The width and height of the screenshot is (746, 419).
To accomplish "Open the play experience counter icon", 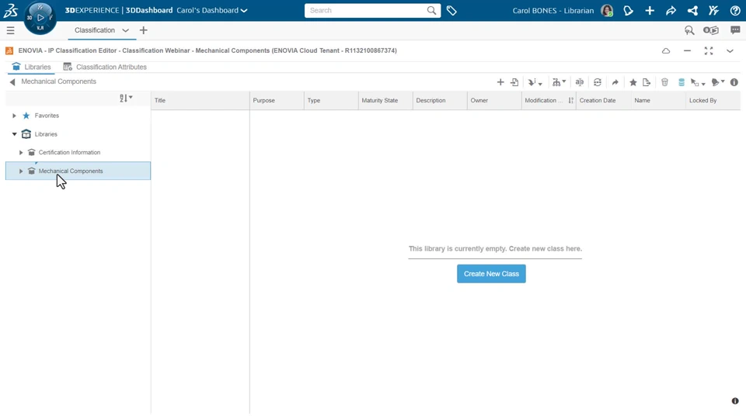I will 711,30.
